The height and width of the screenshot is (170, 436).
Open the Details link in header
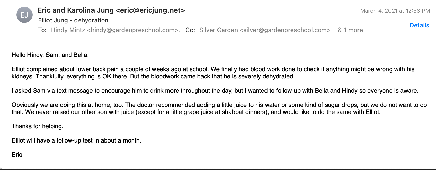coord(419,25)
